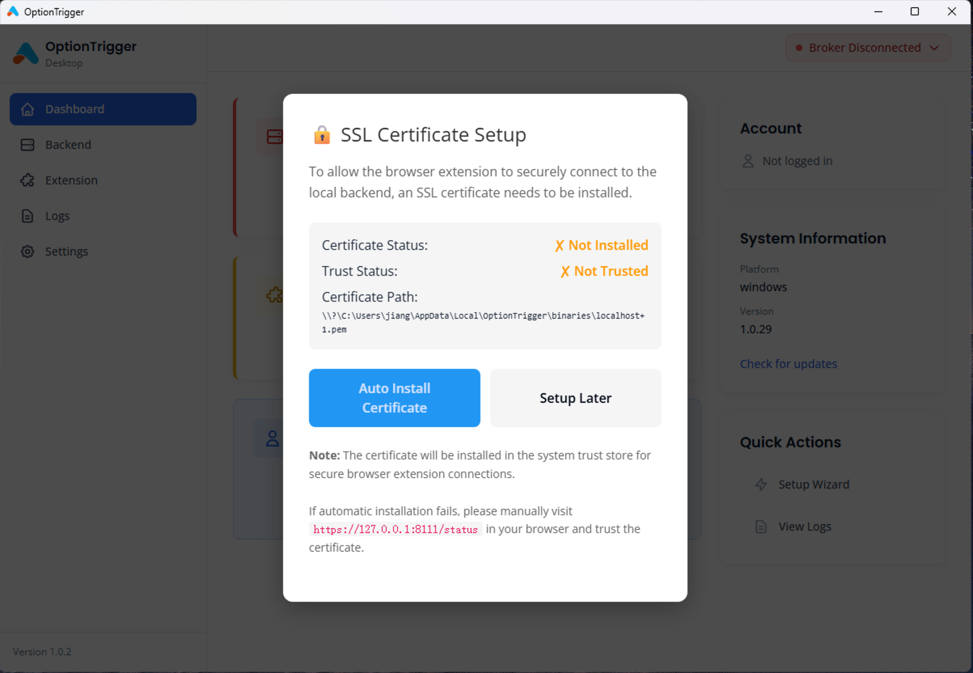This screenshot has height=673, width=973.
Task: Open the Extension section
Action: [x=103, y=180]
